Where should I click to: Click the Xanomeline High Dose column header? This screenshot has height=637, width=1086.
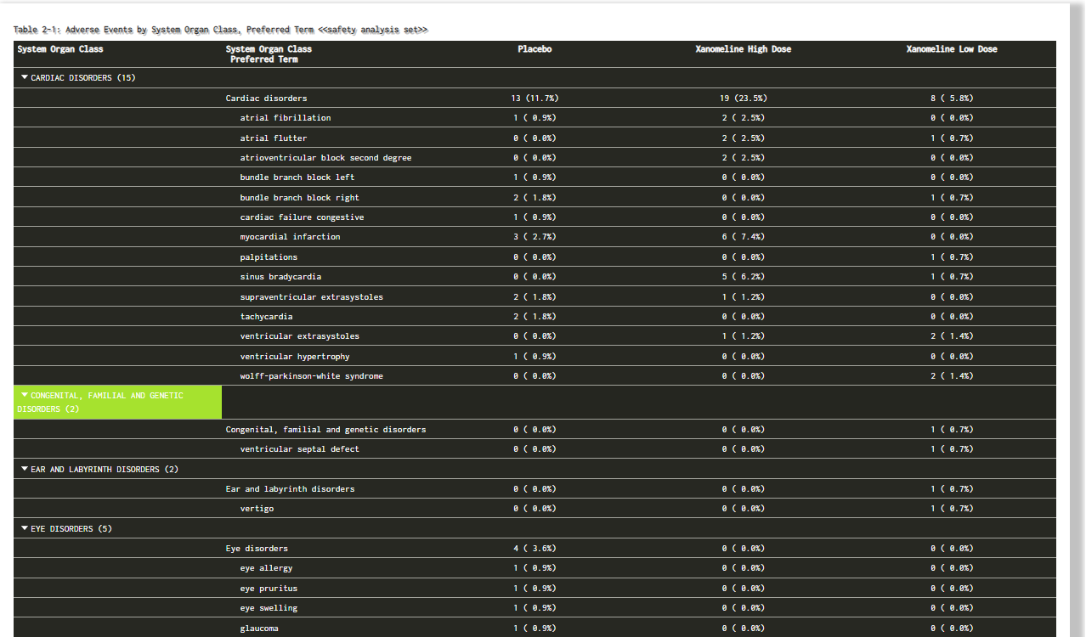[x=743, y=49]
